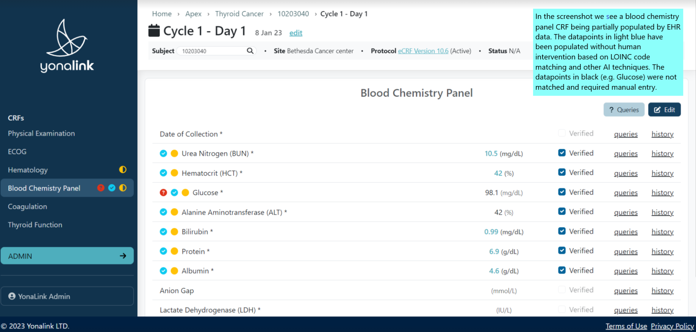
Task: Click the blue checkmark icon next to Urea Nitrogen
Action: (x=163, y=153)
